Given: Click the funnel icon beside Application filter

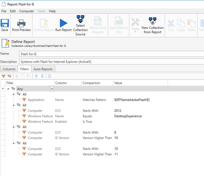Looking at the screenshot, I should coord(24,100).
